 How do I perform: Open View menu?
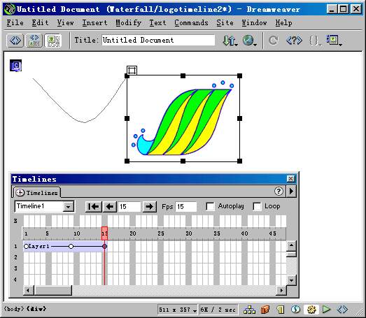click(66, 22)
